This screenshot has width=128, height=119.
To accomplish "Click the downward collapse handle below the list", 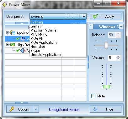I will 22,103.
